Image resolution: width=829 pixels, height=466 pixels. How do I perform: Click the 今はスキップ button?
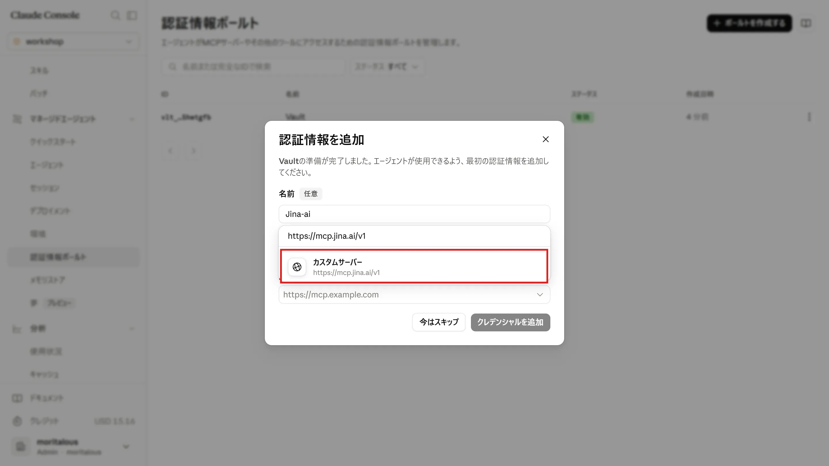(x=439, y=322)
